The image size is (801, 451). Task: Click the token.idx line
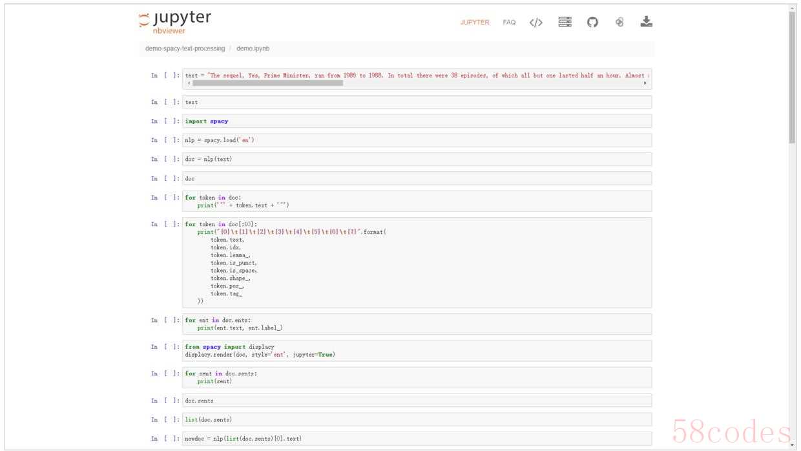(x=226, y=247)
